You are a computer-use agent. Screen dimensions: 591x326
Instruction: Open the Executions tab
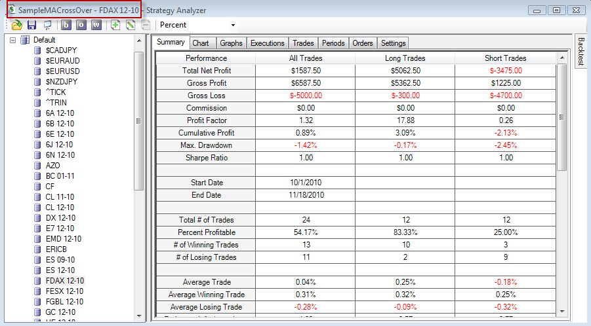coord(267,43)
